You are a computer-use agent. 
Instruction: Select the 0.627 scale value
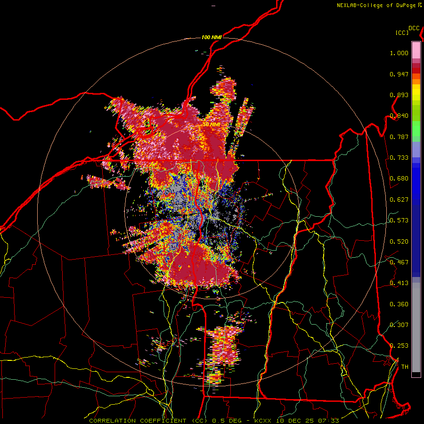(x=399, y=200)
